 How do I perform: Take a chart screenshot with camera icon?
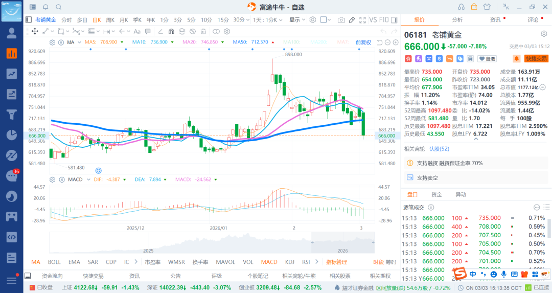coord(341,20)
